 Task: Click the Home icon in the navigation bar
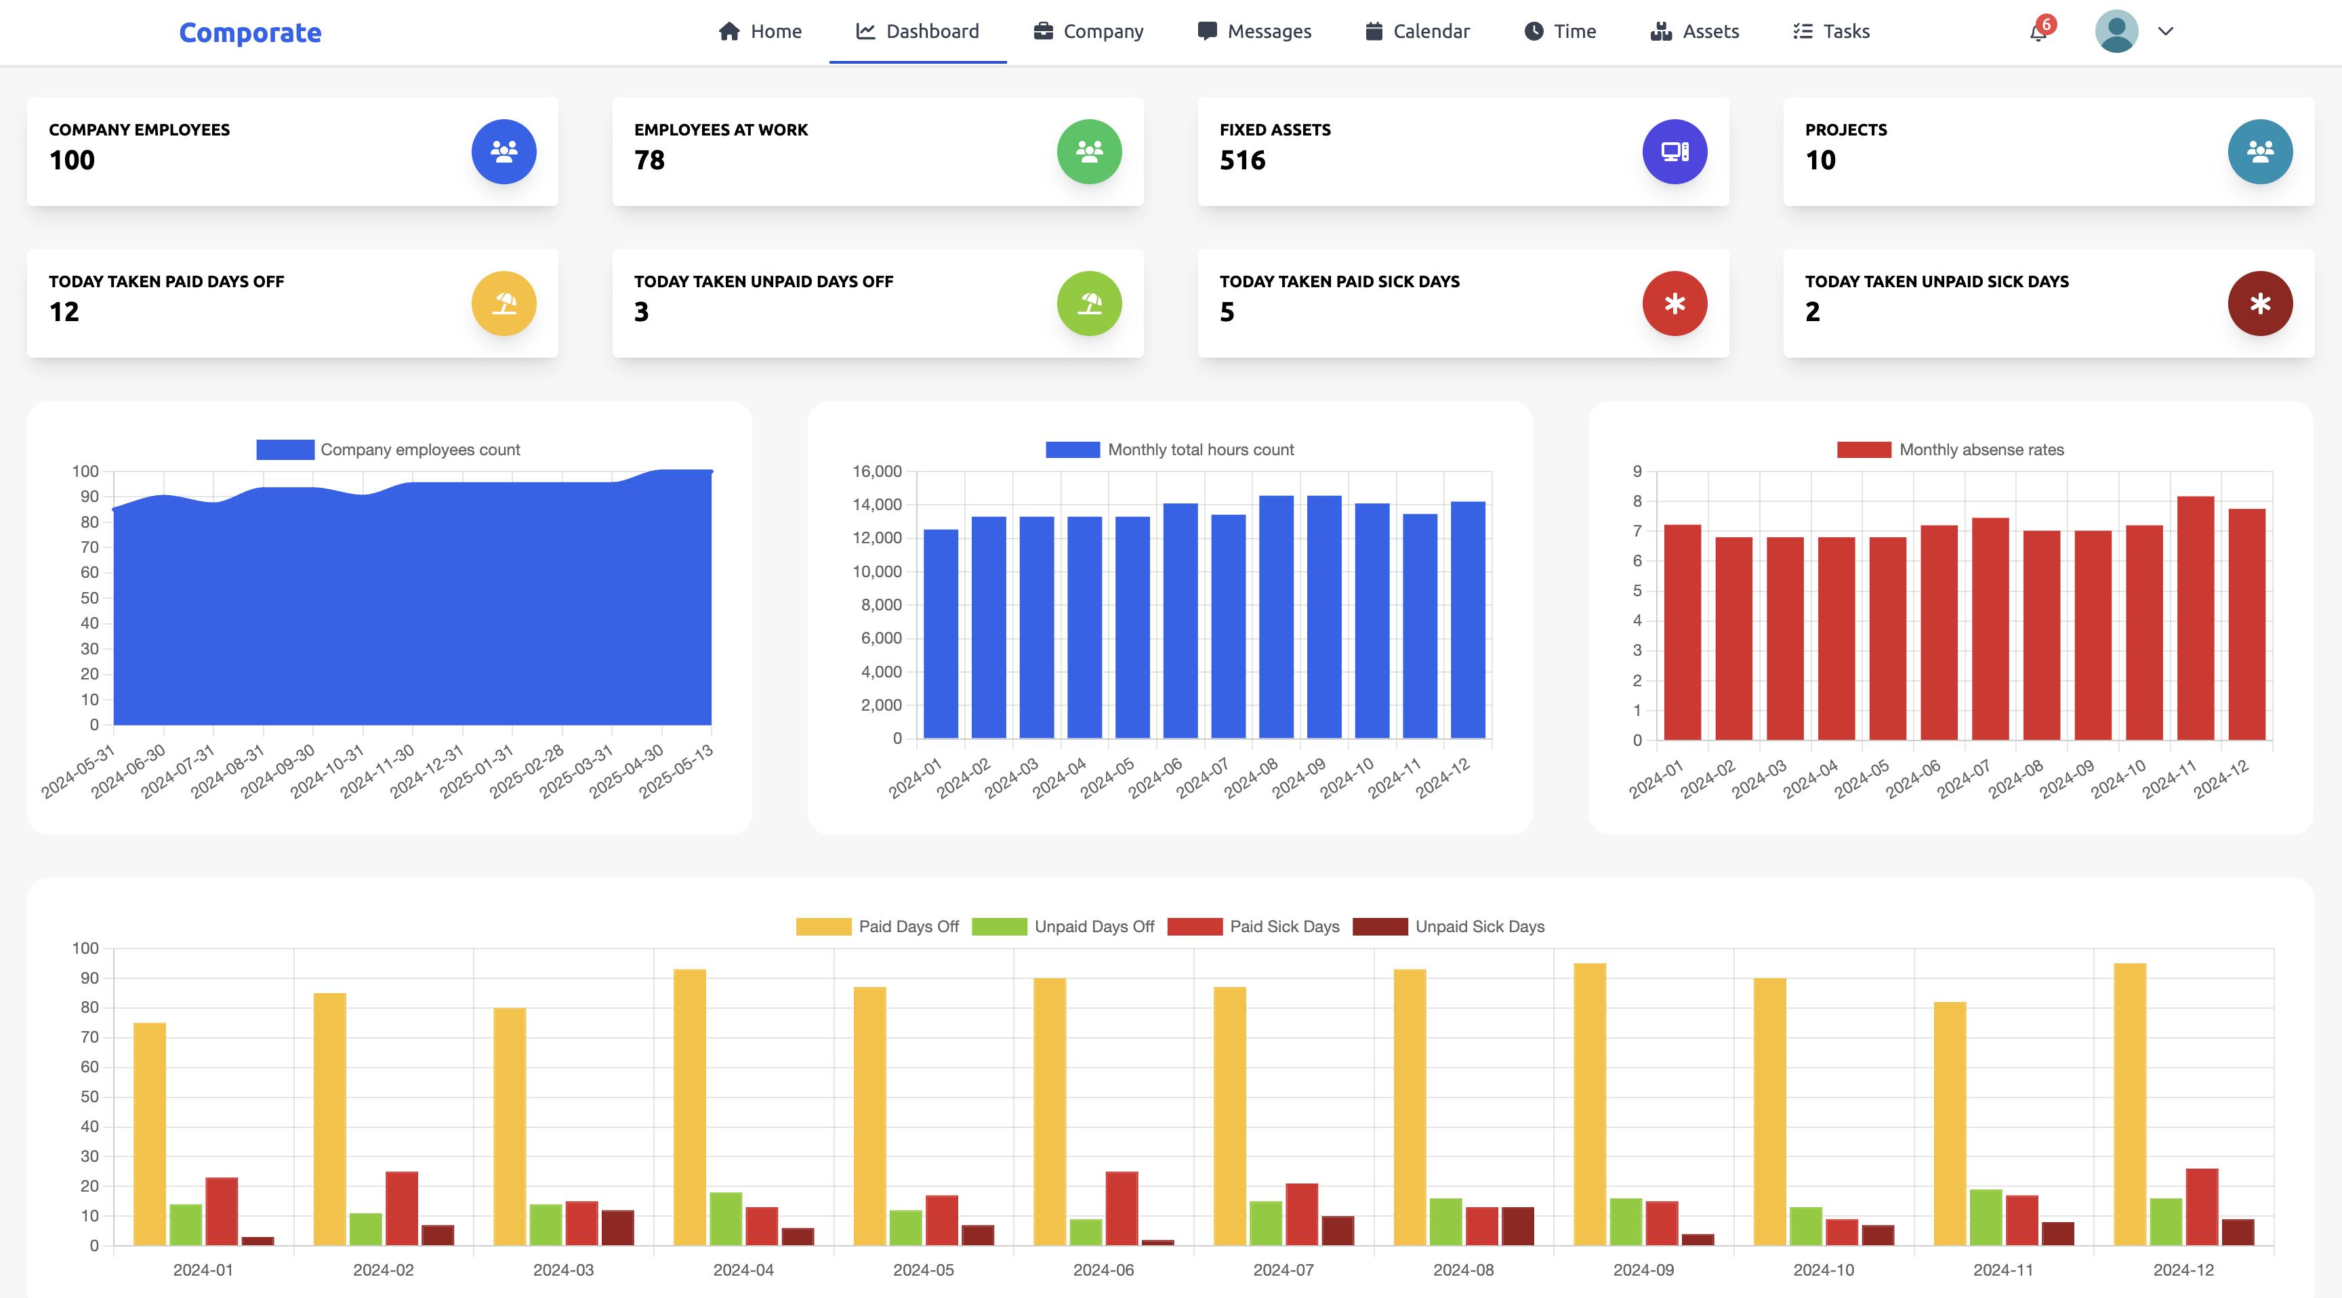(x=728, y=30)
